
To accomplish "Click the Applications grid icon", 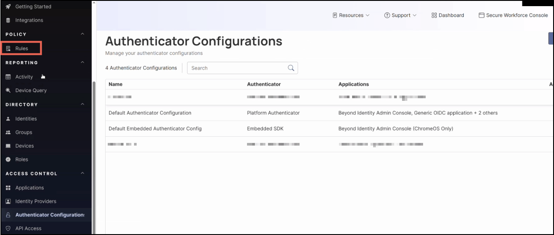I will (8, 188).
